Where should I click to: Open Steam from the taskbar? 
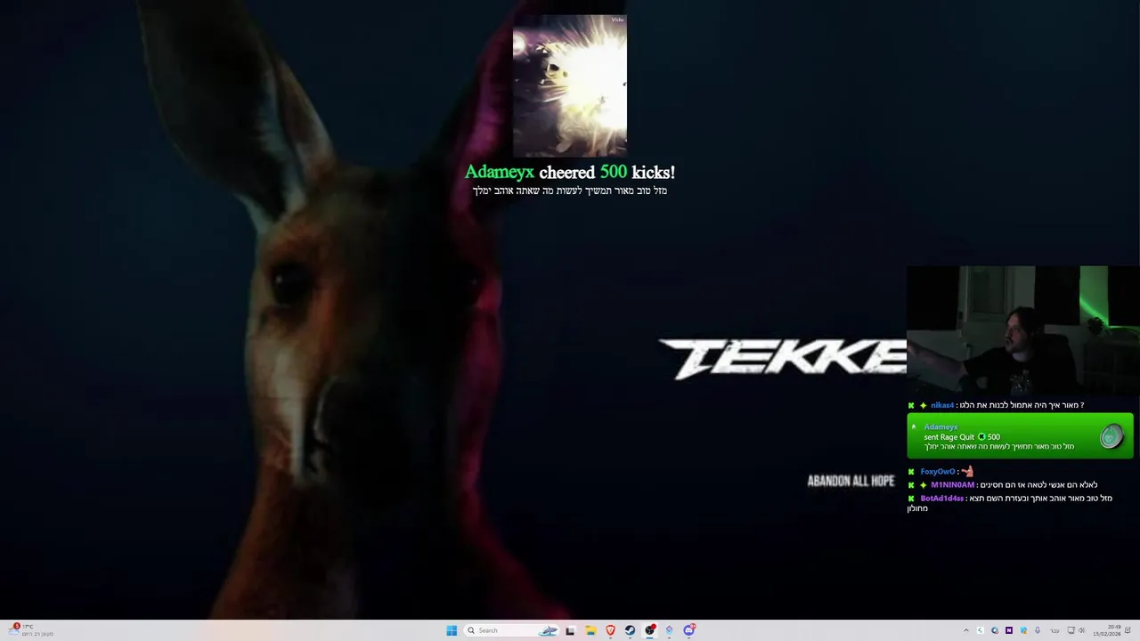click(630, 630)
